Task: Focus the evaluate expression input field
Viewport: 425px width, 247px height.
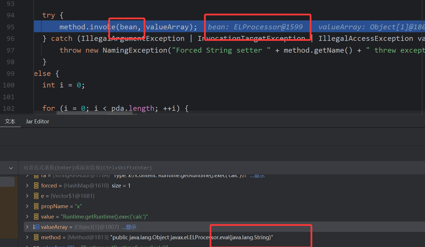Action: pos(201,168)
